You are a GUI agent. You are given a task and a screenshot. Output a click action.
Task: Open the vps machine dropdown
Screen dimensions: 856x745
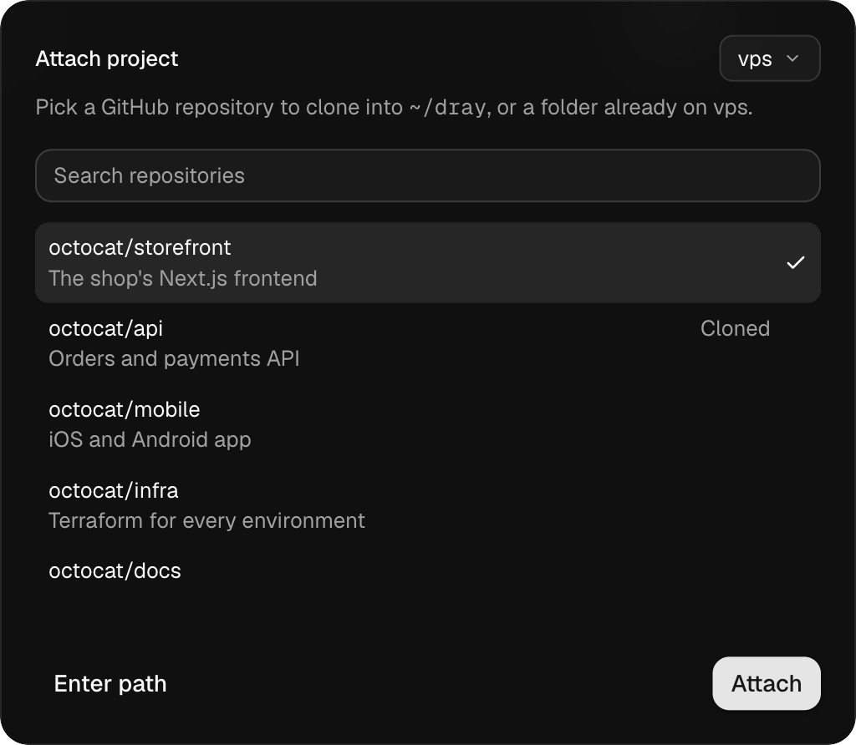pyautogui.click(x=770, y=58)
